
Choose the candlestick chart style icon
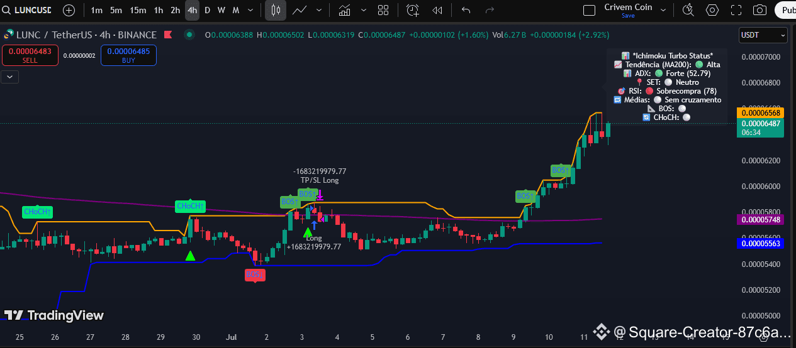(276, 10)
